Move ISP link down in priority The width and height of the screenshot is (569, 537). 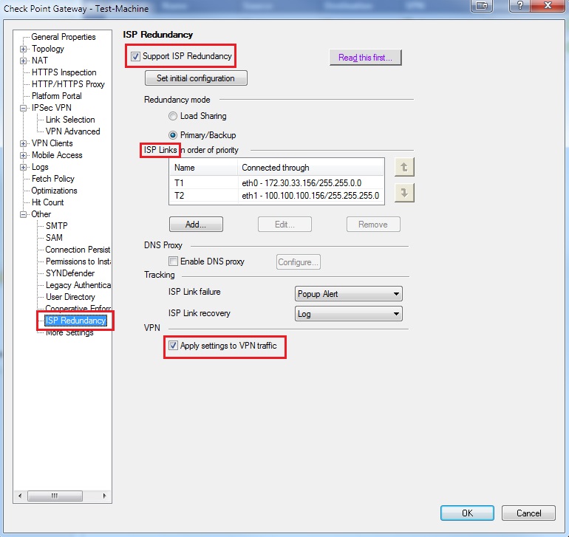pyautogui.click(x=404, y=193)
